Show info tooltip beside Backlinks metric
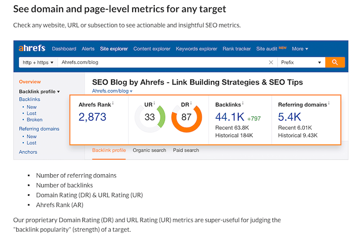Image resolution: width=359 pixels, height=237 pixels. tap(243, 103)
